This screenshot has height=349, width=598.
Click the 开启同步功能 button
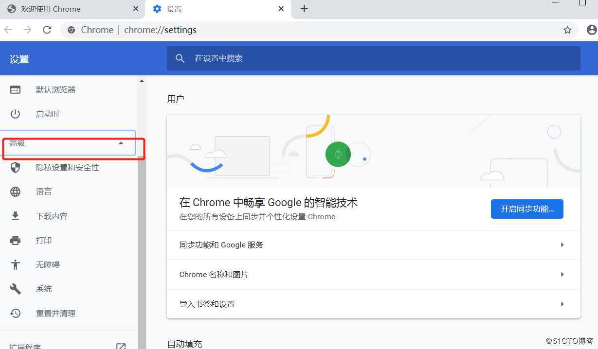click(527, 209)
